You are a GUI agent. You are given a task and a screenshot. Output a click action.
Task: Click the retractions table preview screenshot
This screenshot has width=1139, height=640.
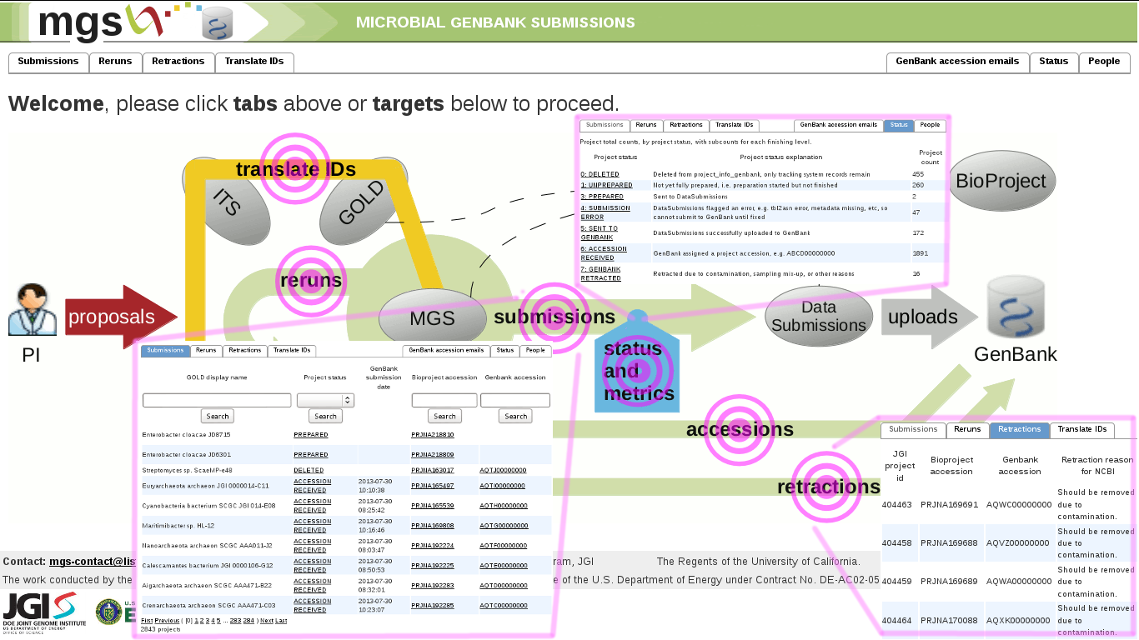point(1009,527)
